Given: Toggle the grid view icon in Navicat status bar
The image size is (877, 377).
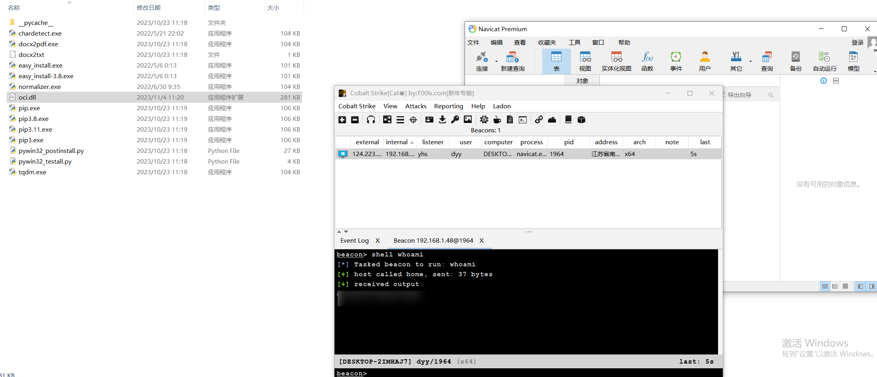Looking at the screenshot, I should click(845, 287).
